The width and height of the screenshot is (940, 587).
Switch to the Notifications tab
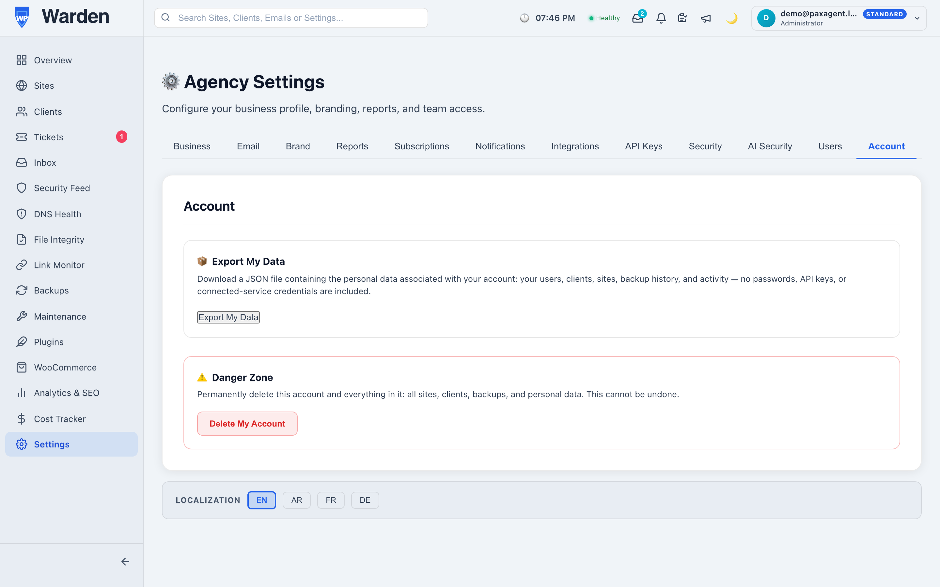click(500, 146)
